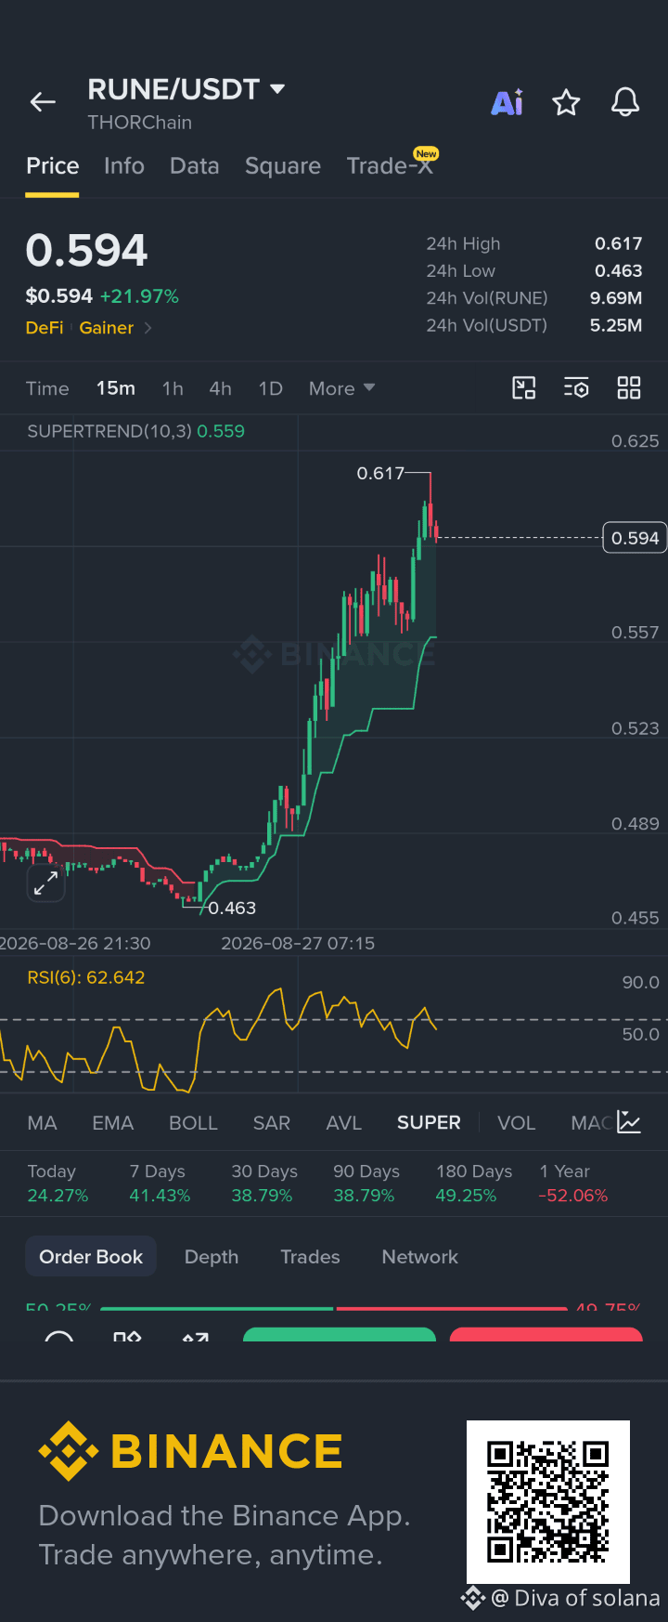
Task: Select the 1h chart interval
Action: click(x=173, y=388)
